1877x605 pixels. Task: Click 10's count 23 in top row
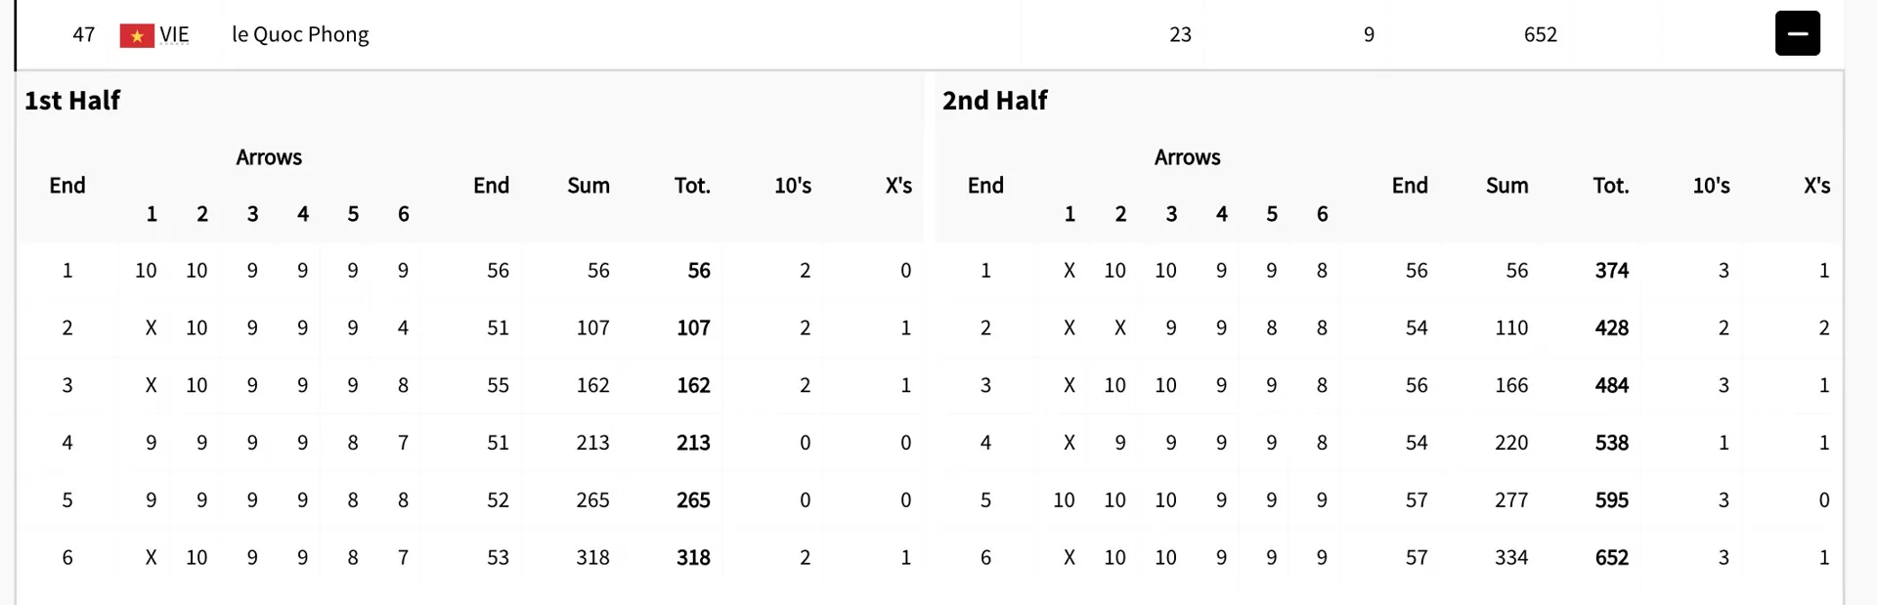tap(1180, 34)
